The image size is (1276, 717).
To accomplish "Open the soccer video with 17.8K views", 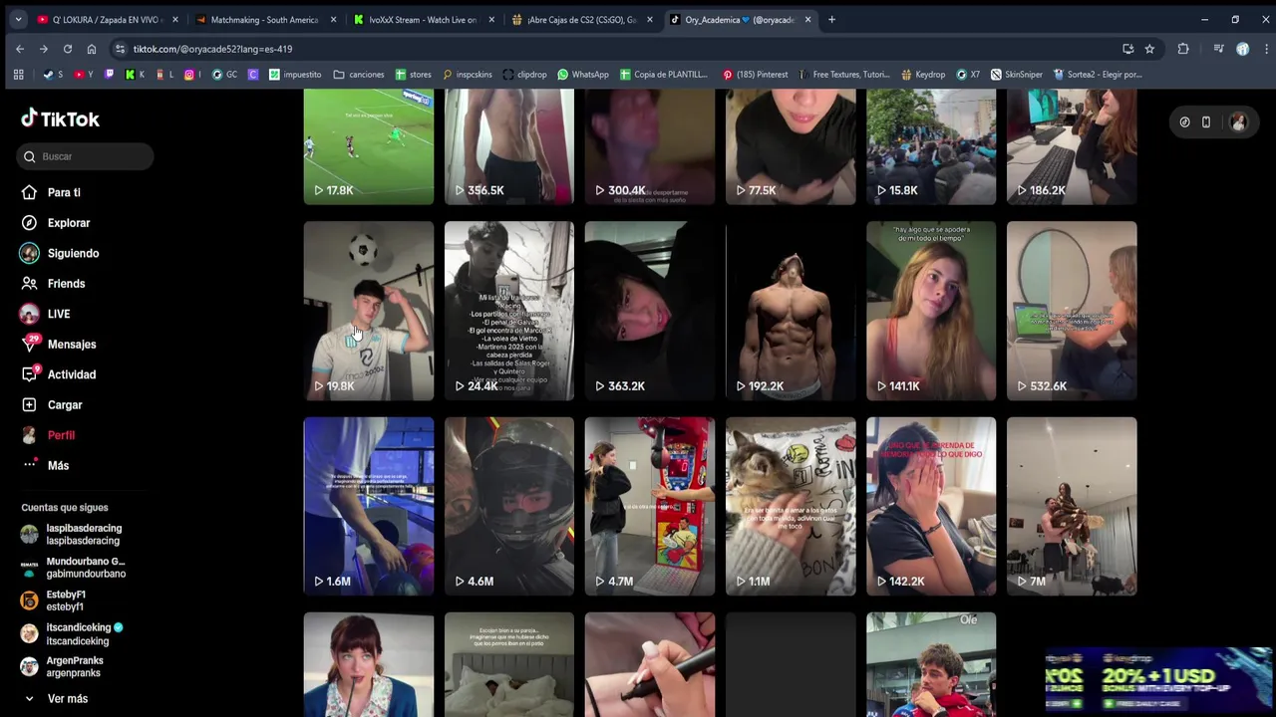I will click(369, 146).
